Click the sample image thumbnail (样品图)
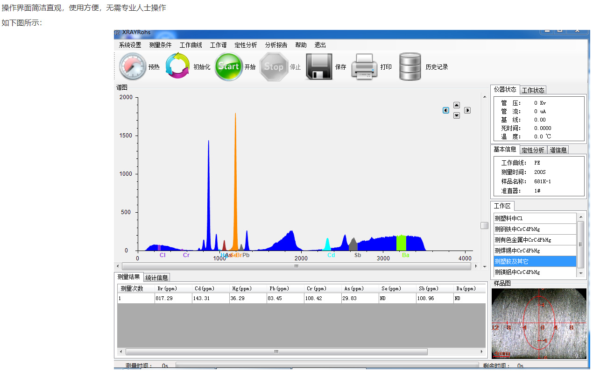 [x=539, y=323]
